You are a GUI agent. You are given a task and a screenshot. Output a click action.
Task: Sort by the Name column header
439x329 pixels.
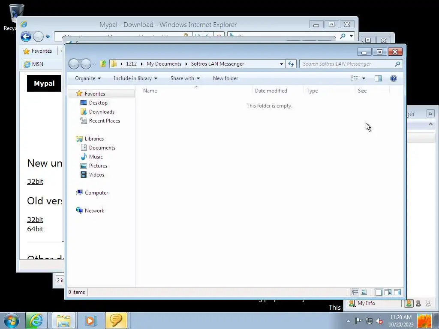196,91
